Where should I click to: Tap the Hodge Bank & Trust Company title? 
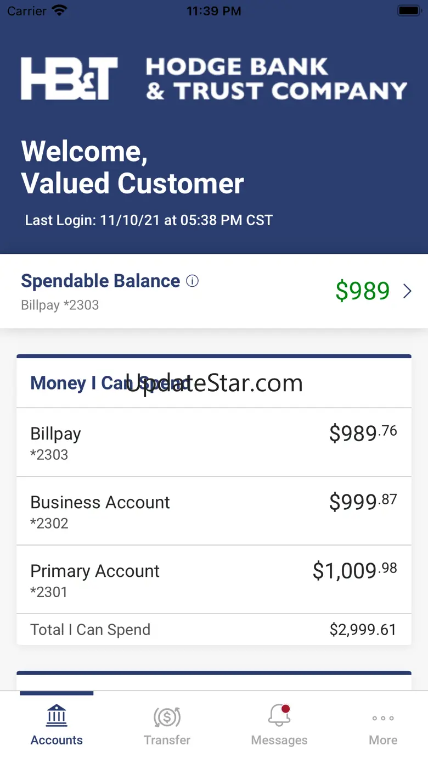(x=277, y=79)
